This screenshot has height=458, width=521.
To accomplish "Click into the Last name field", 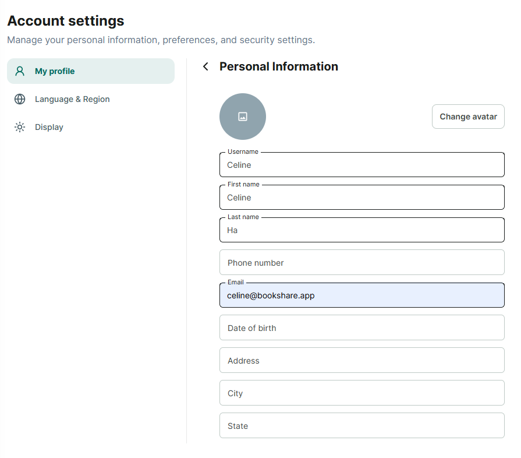I will (x=362, y=230).
